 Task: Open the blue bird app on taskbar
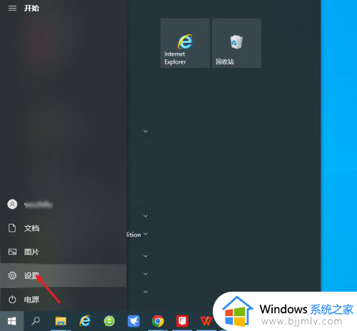click(134, 321)
